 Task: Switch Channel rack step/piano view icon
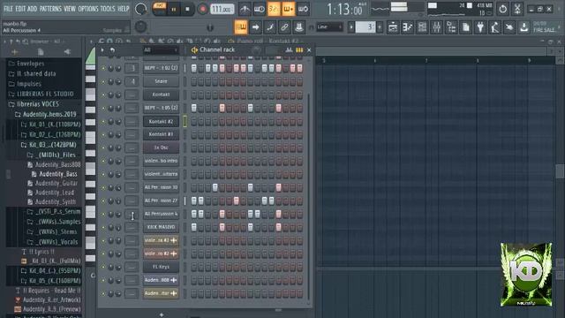click(x=299, y=49)
